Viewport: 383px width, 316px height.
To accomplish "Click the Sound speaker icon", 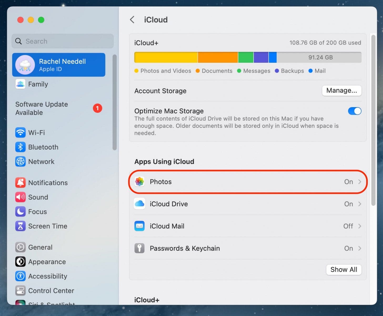I will coord(20,197).
